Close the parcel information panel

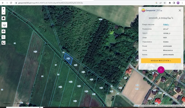pyautogui.click(x=180, y=10)
